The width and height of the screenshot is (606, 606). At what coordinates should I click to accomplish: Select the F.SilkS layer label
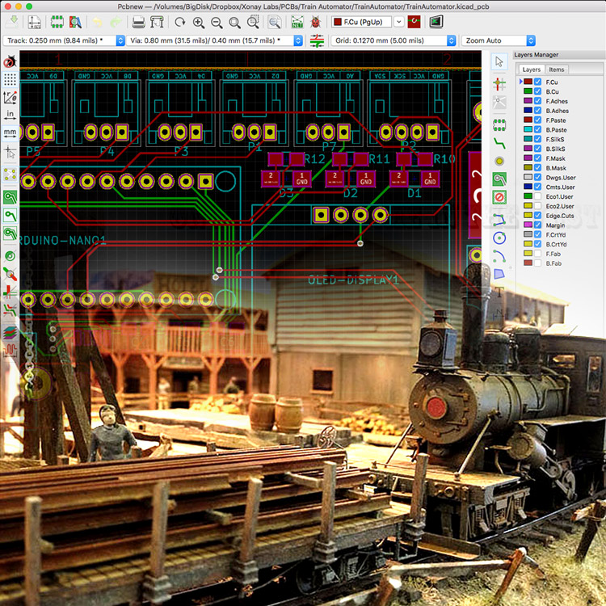click(x=556, y=139)
